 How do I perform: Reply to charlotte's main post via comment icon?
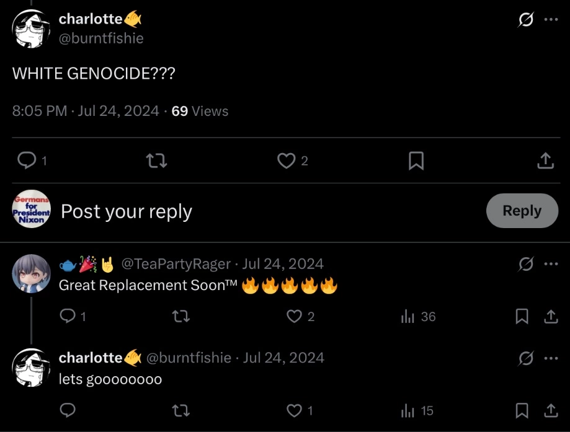pyautogui.click(x=27, y=161)
